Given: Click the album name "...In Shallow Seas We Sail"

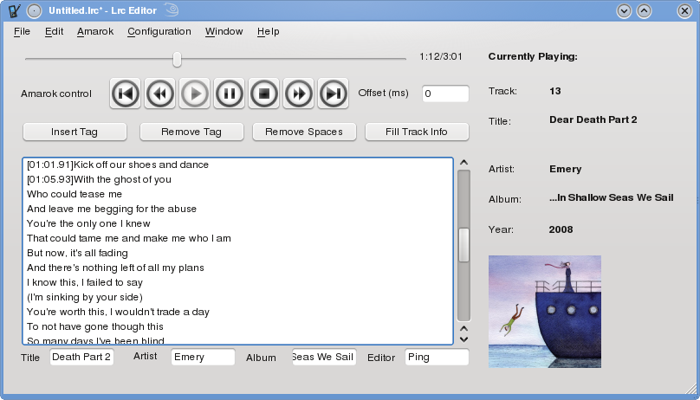Looking at the screenshot, I should click(x=611, y=197).
